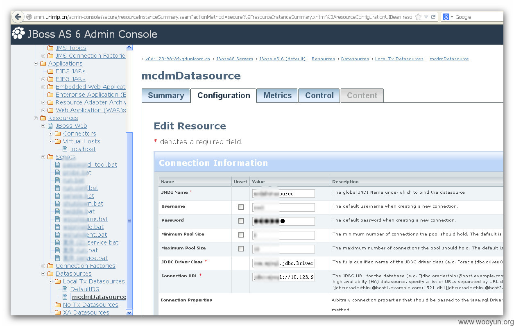Click the bookmark star icon in address bar
Viewport: 514px width, 326px height.
tap(418, 17)
